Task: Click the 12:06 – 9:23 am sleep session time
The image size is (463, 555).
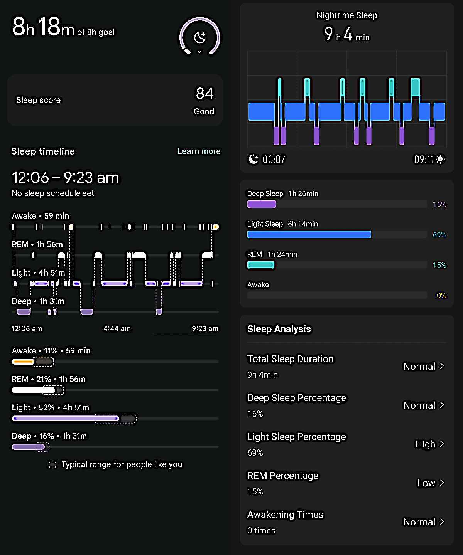Action: click(x=66, y=178)
